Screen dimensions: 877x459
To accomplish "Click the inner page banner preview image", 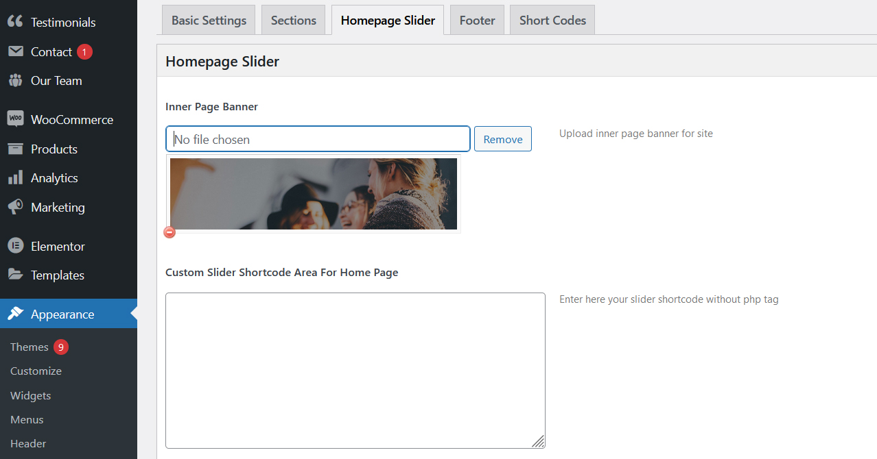I will pos(314,194).
